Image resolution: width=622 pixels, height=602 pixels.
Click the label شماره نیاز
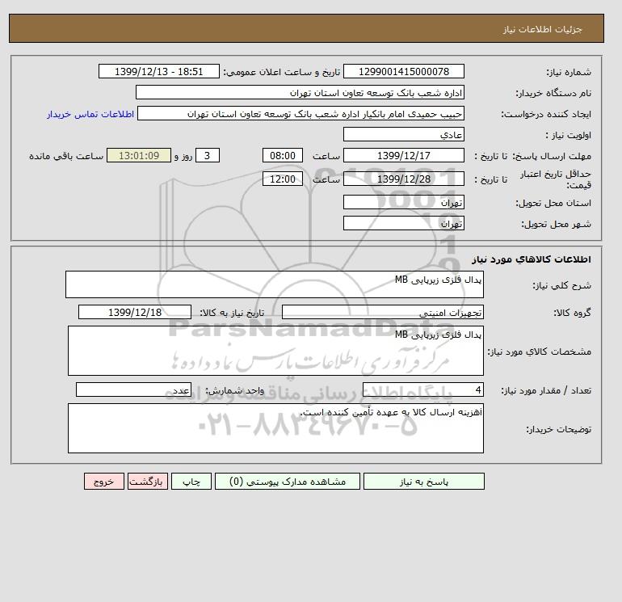(569, 72)
